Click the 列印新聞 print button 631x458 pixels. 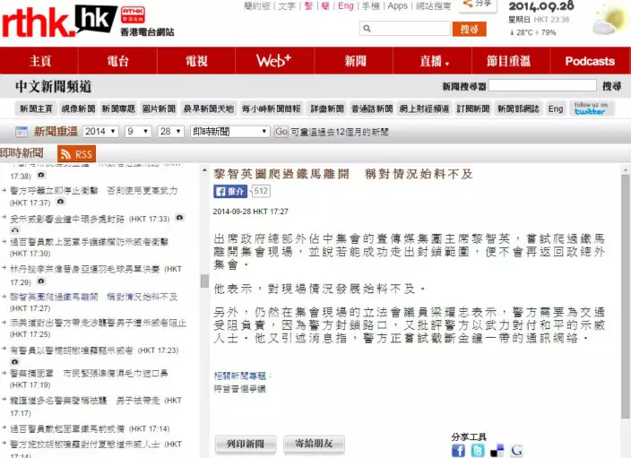[245, 444]
